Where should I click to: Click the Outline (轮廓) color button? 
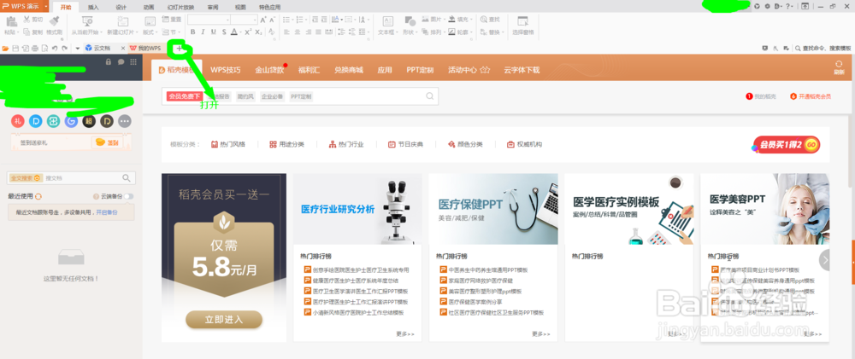click(x=458, y=32)
